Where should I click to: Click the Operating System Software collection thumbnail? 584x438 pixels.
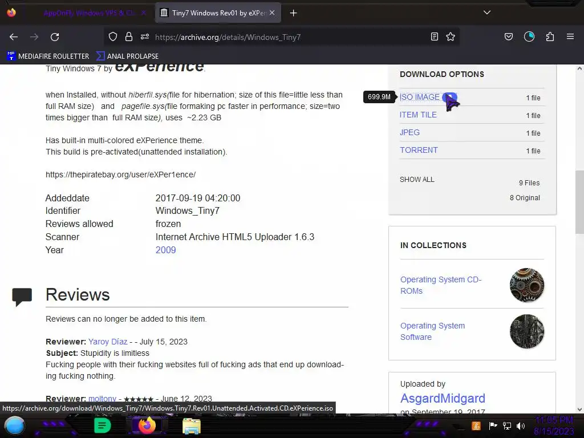point(526,331)
